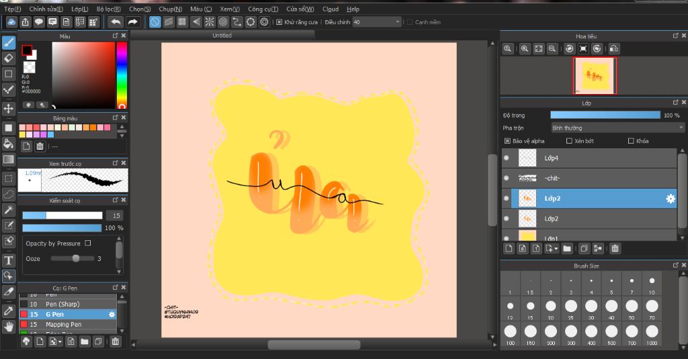Click the cloud save icon in toolbar
Image resolution: width=688 pixels, height=359 pixels.
pos(12,22)
